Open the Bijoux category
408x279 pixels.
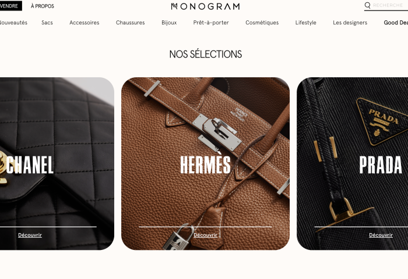[169, 23]
